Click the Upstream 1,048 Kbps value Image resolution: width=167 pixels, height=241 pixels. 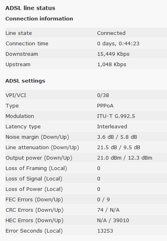(112, 65)
